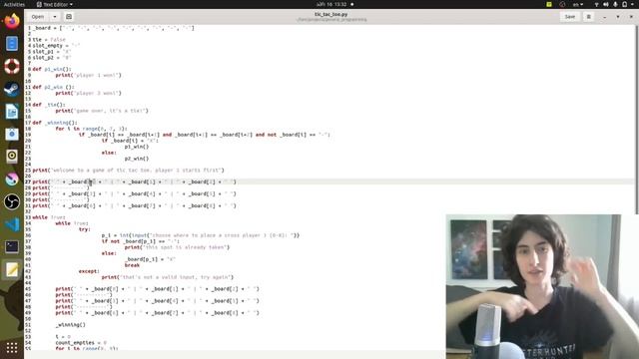This screenshot has height=359, width=639.
Task: Click the '_board = [' list on line 1
Action: point(113,28)
